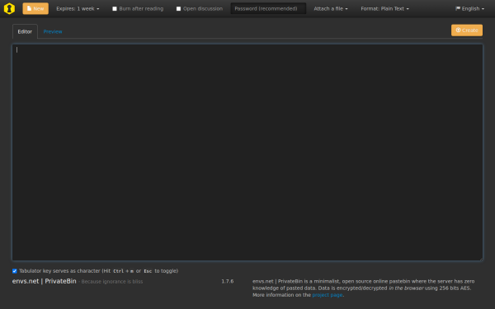Click the 1.7.6 version number

point(228,281)
